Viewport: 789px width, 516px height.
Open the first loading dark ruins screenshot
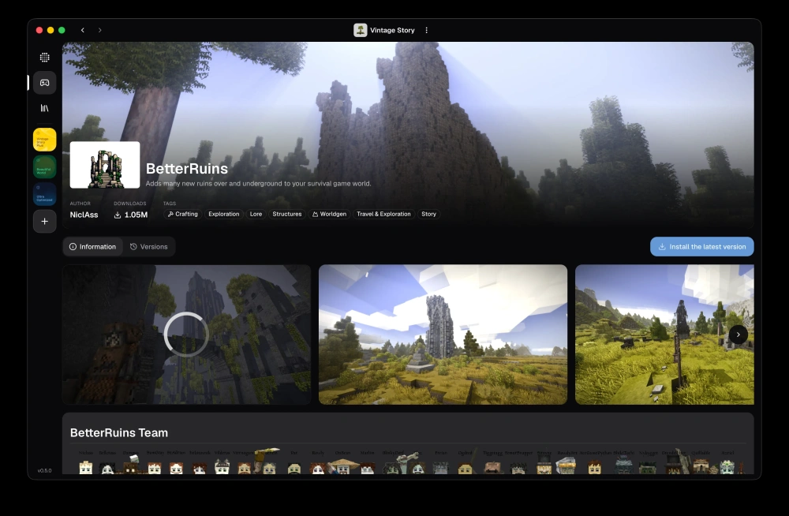coord(187,335)
